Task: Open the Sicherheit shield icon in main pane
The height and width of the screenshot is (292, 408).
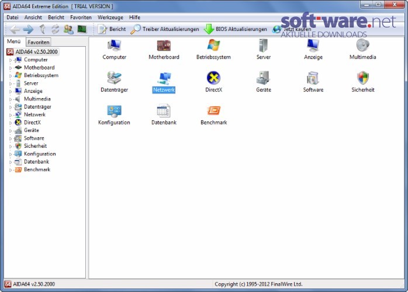Action: coord(363,78)
